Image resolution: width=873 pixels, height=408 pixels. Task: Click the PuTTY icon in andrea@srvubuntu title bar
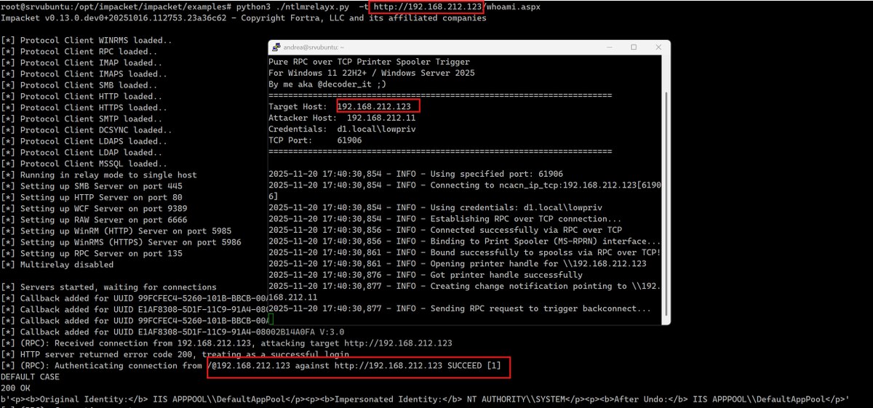(276, 47)
